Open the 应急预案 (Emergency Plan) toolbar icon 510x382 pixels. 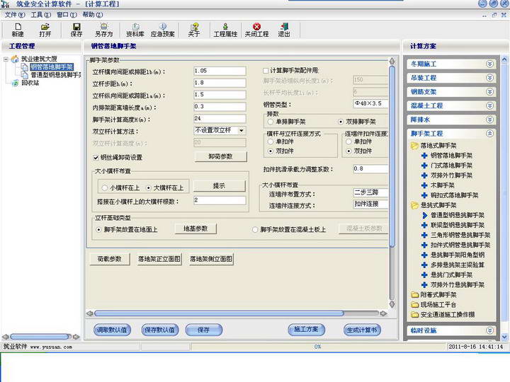[163, 29]
